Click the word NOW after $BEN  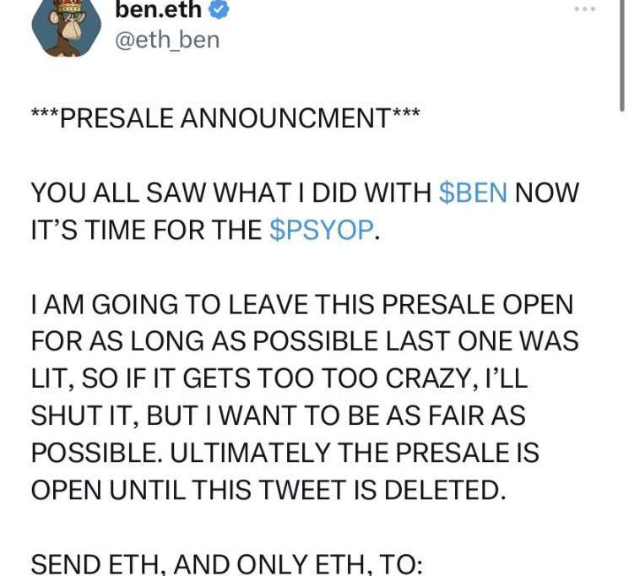[x=547, y=193]
